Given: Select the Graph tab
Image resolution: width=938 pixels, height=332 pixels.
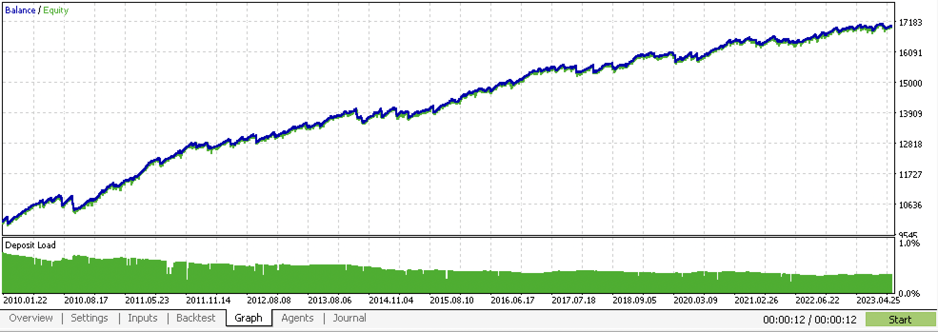Looking at the screenshot, I should coord(249,318).
